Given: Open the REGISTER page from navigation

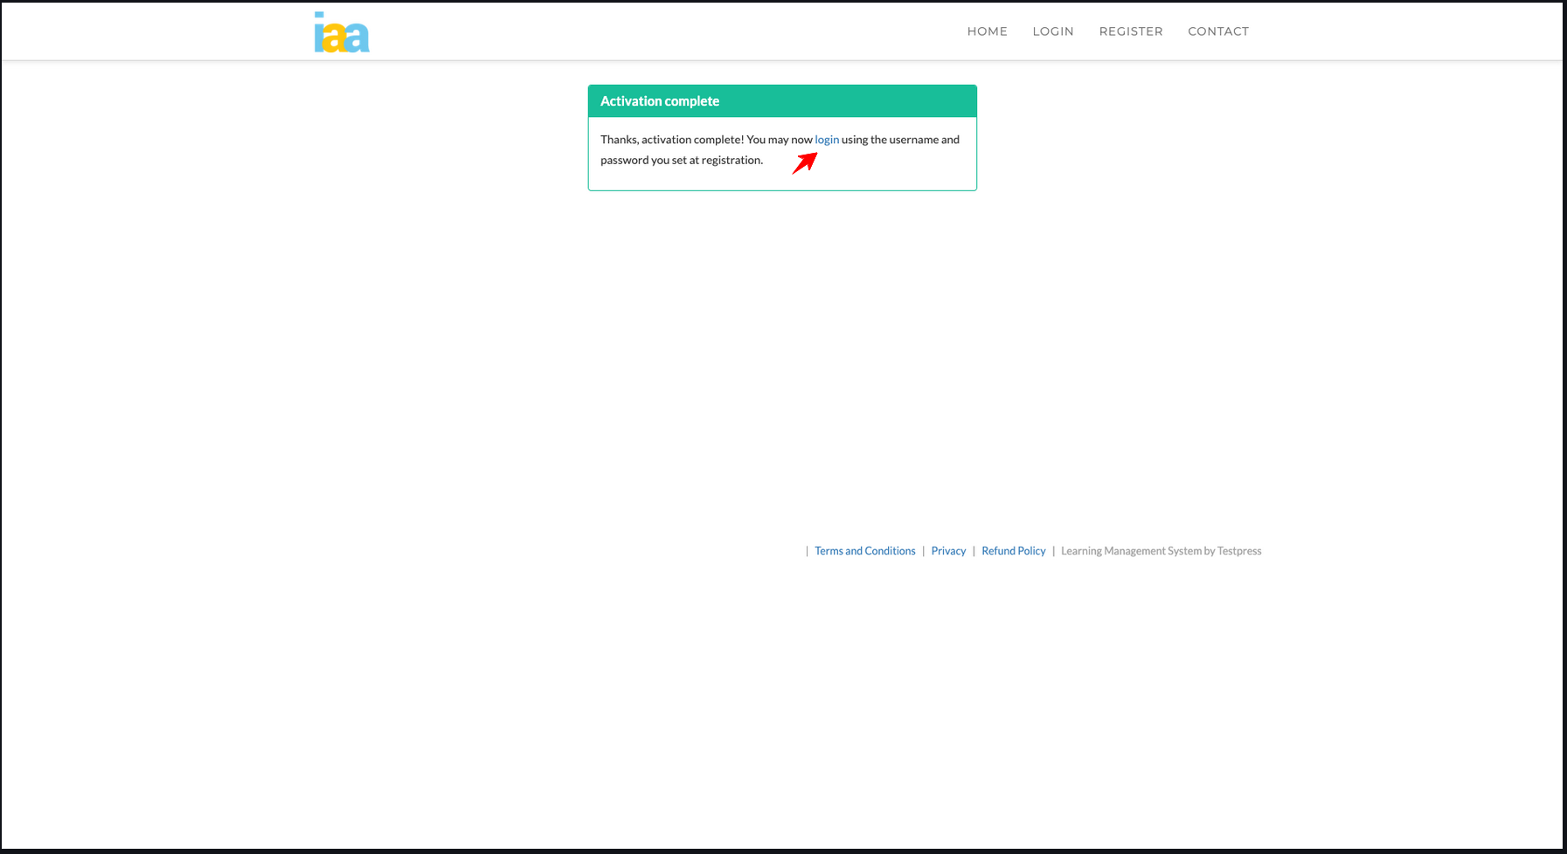Looking at the screenshot, I should [x=1130, y=31].
